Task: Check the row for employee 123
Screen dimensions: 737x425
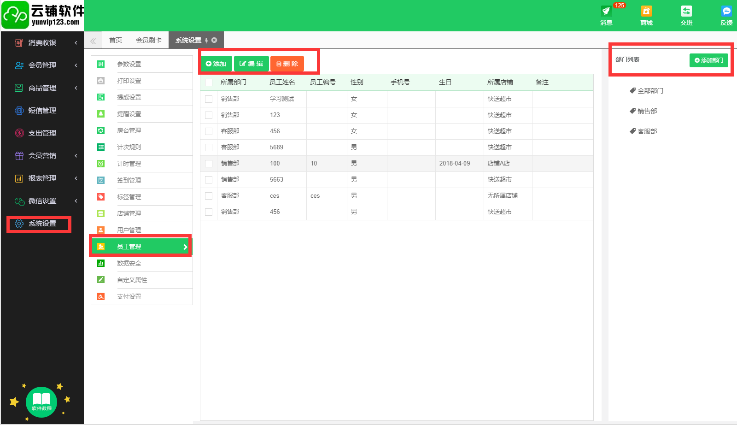Action: [209, 115]
